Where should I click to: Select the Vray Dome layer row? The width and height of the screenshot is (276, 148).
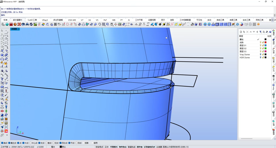(255, 55)
